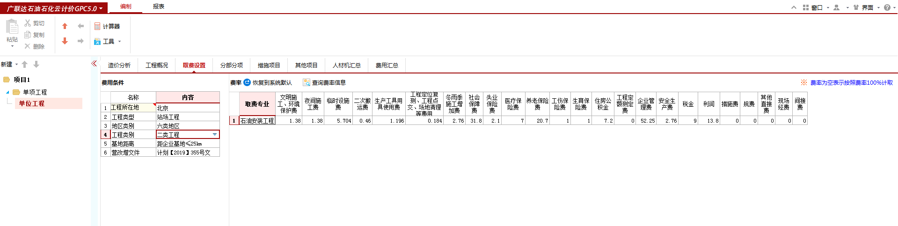Open the 工具 tools menu

click(107, 42)
